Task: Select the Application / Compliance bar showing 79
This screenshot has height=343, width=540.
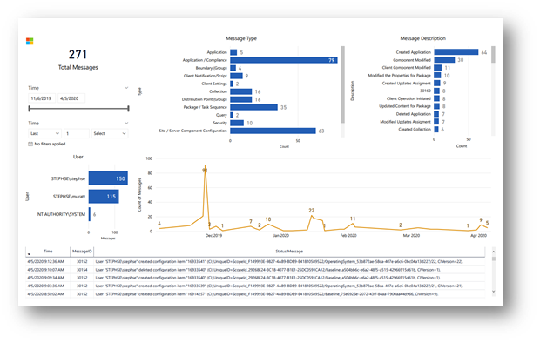Action: point(284,60)
